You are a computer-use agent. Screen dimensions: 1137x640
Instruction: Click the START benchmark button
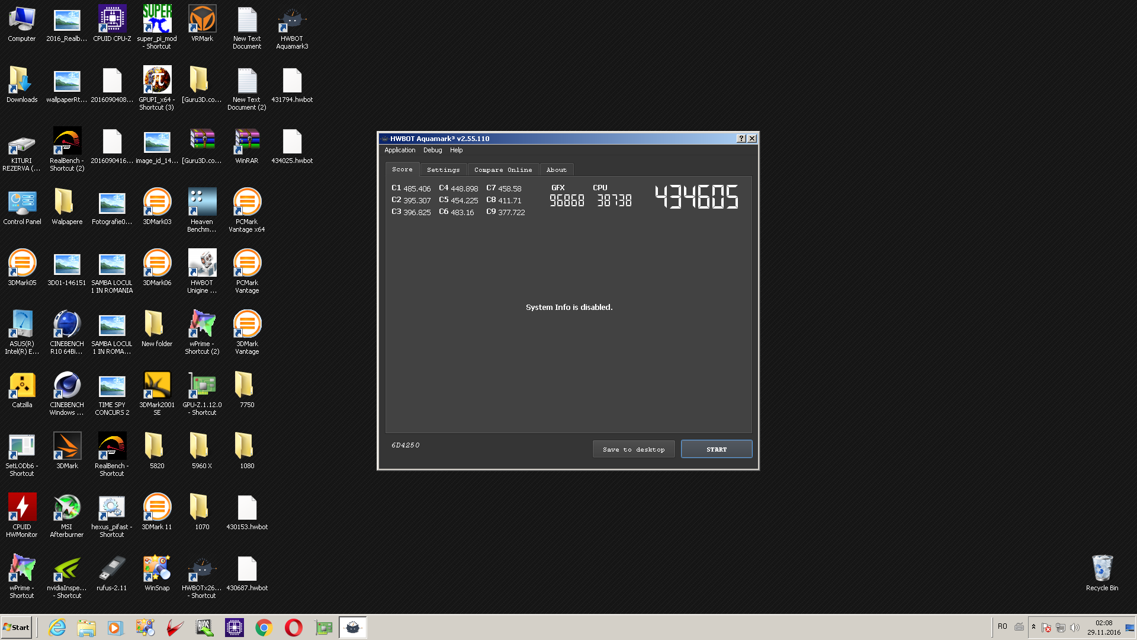(717, 449)
